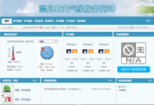Click the 当前无气象预警信息 button

(133, 69)
